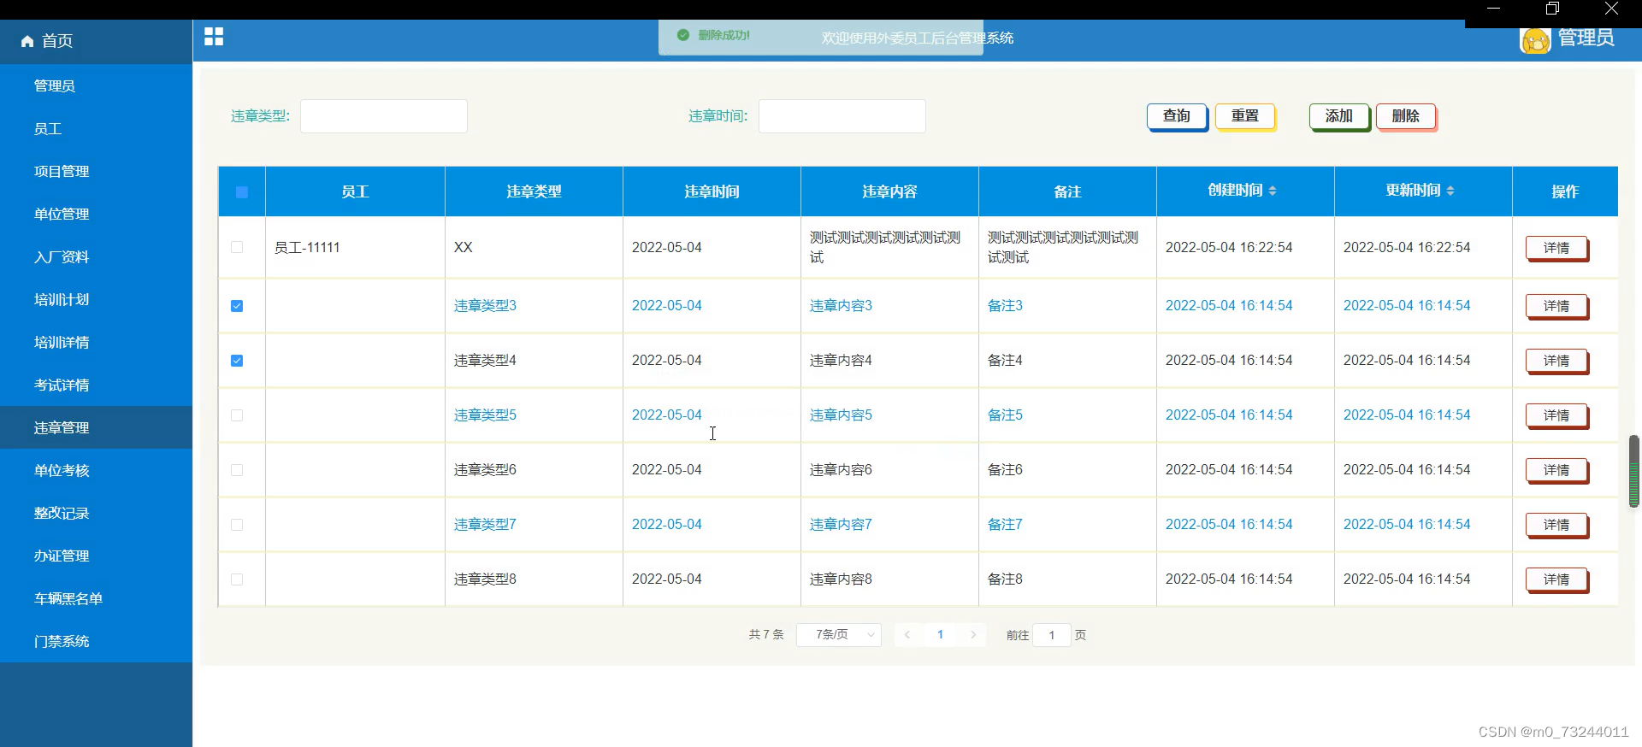Open 详情 for 员工-11111 row
This screenshot has height=747, width=1642.
(1556, 248)
